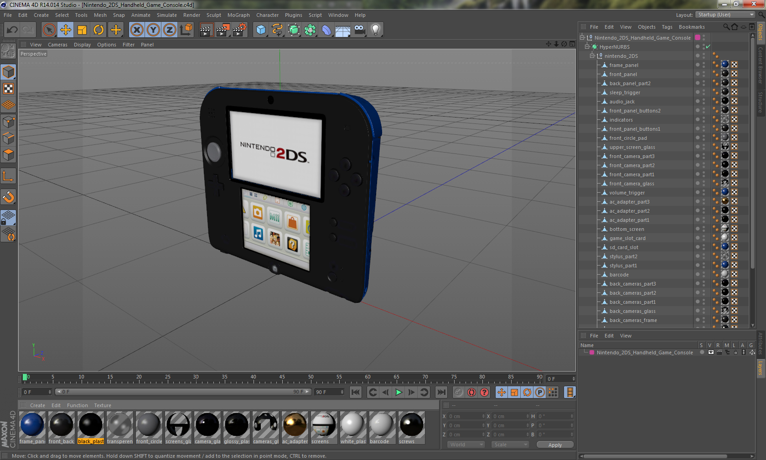Add a Cube primitive object
This screenshot has width=766, height=460.
tap(261, 30)
